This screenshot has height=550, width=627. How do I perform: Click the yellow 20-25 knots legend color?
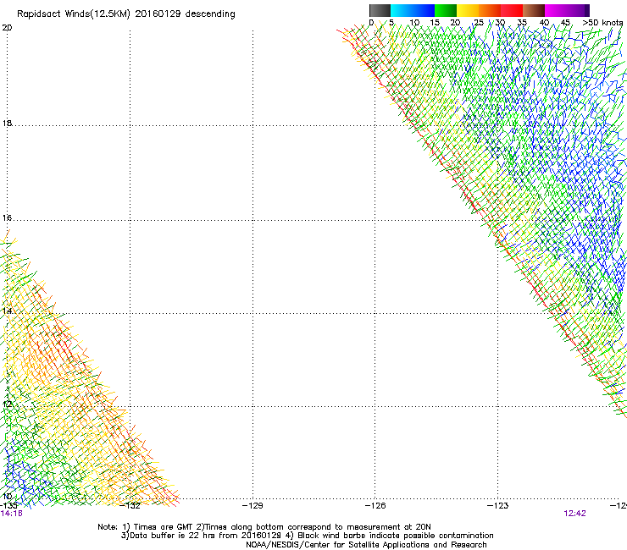pyautogui.click(x=468, y=10)
